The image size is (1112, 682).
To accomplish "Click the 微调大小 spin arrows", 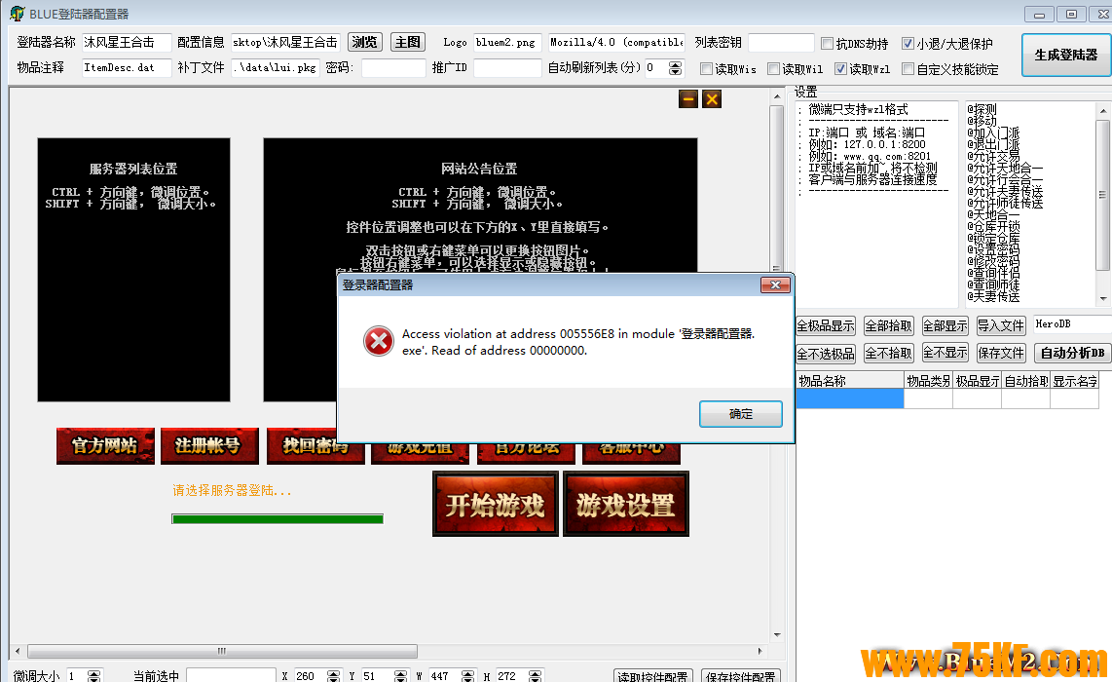I will point(93,676).
